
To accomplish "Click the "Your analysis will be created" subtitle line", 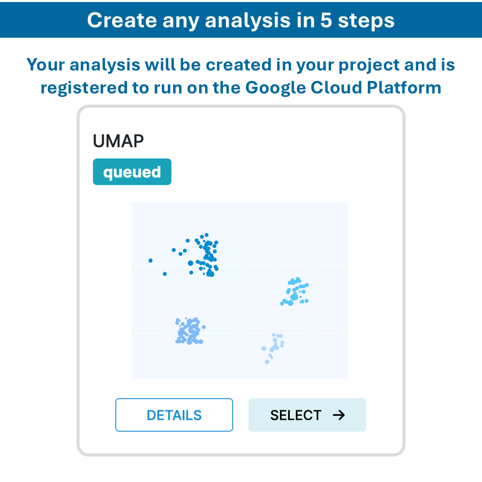I will coord(241,65).
